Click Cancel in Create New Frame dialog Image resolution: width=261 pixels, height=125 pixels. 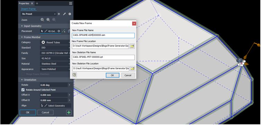128,75
